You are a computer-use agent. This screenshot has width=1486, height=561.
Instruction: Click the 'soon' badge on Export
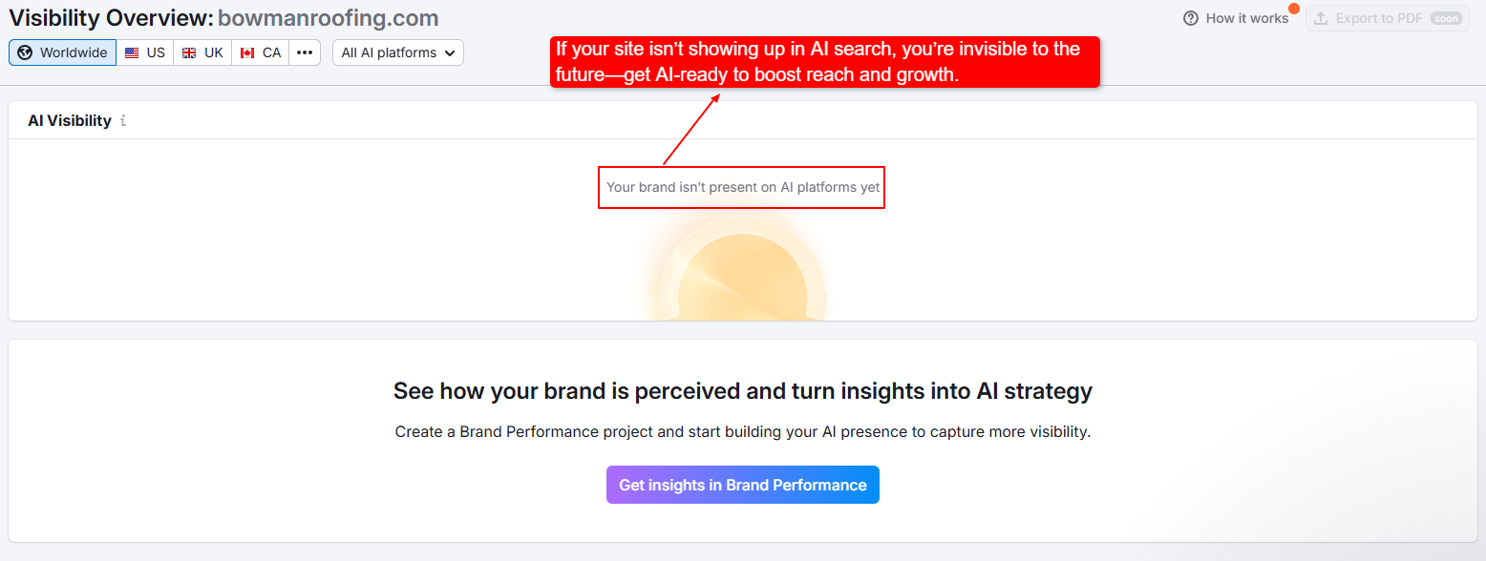pos(1446,18)
